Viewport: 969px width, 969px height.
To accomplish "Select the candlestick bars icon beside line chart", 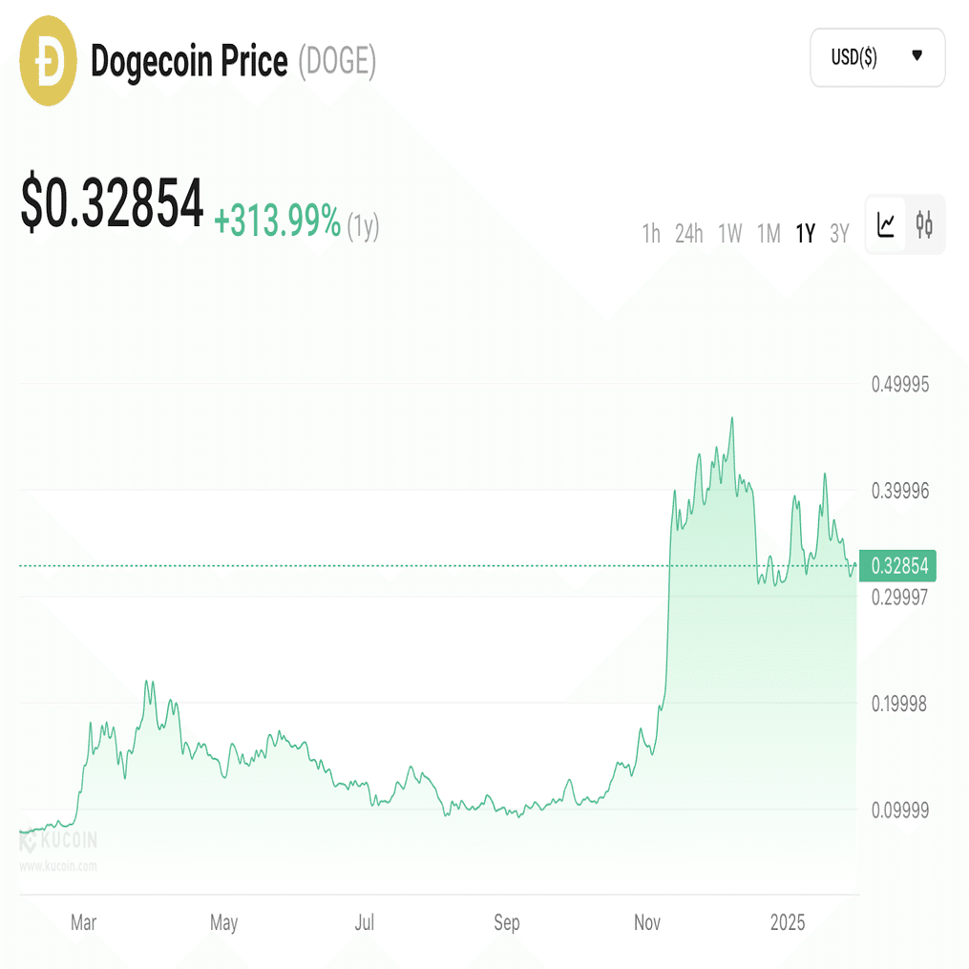I will [924, 223].
